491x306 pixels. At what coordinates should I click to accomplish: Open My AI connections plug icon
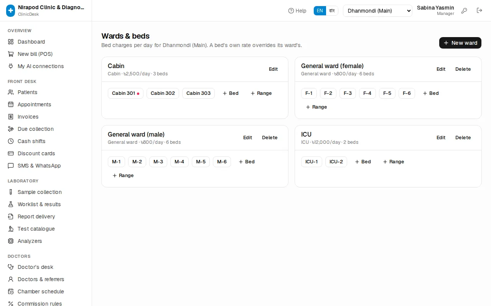tap(11, 66)
